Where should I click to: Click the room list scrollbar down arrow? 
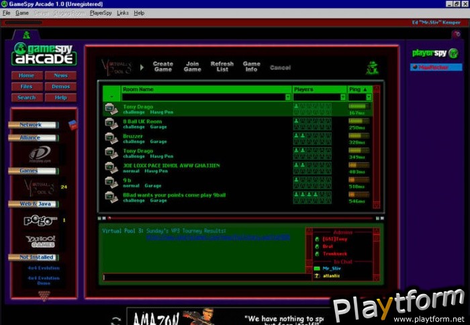click(377, 205)
